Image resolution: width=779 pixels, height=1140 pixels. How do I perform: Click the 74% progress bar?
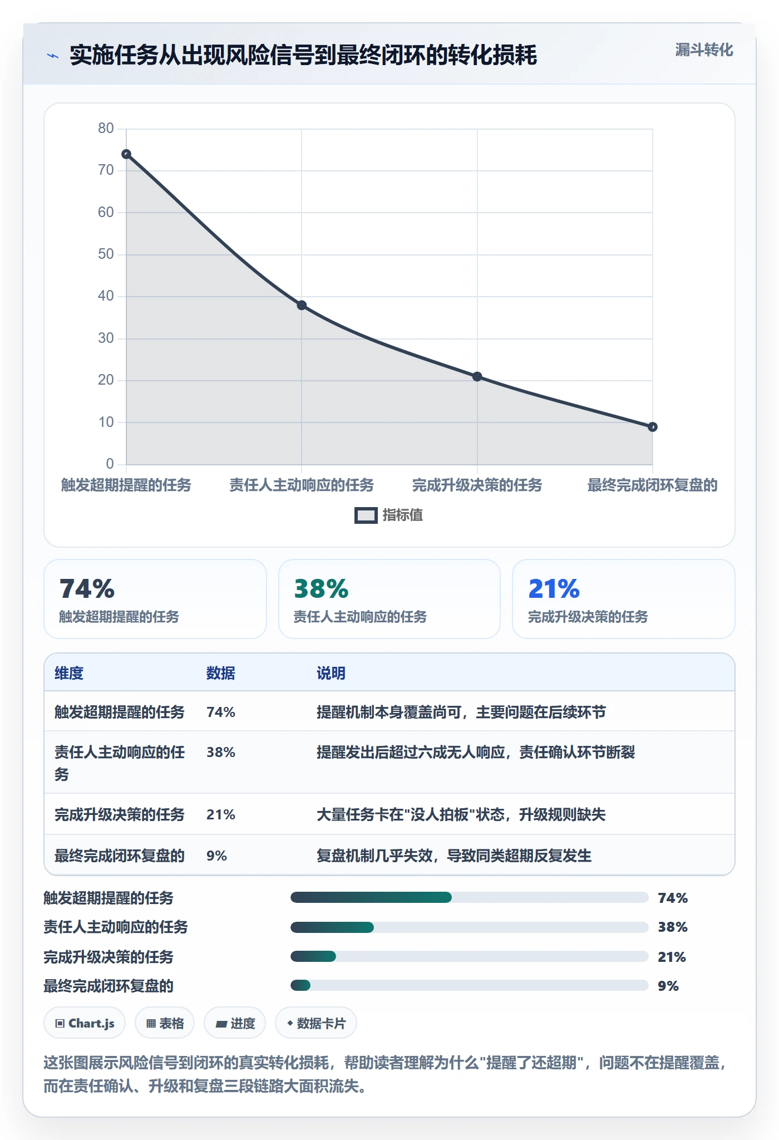[x=470, y=897]
